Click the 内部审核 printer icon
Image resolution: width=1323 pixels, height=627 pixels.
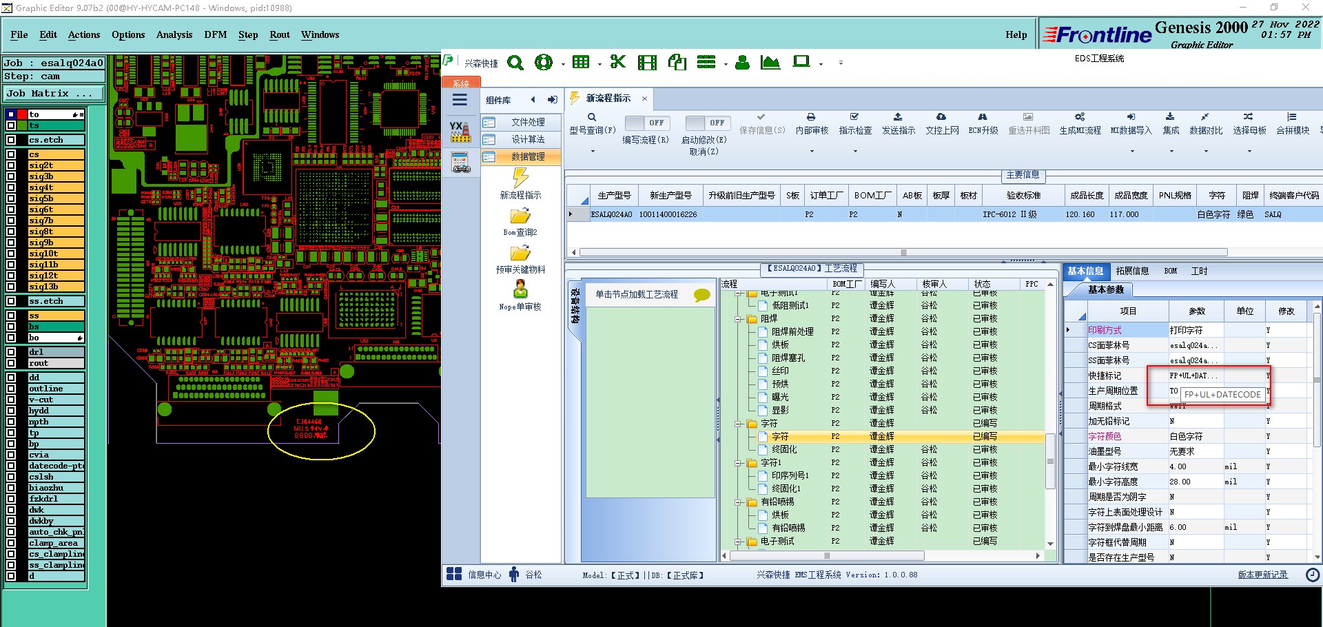click(811, 117)
